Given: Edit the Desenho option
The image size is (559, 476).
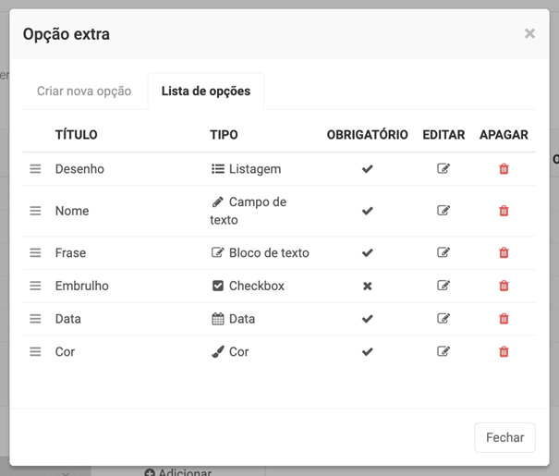Looking at the screenshot, I should tap(444, 169).
